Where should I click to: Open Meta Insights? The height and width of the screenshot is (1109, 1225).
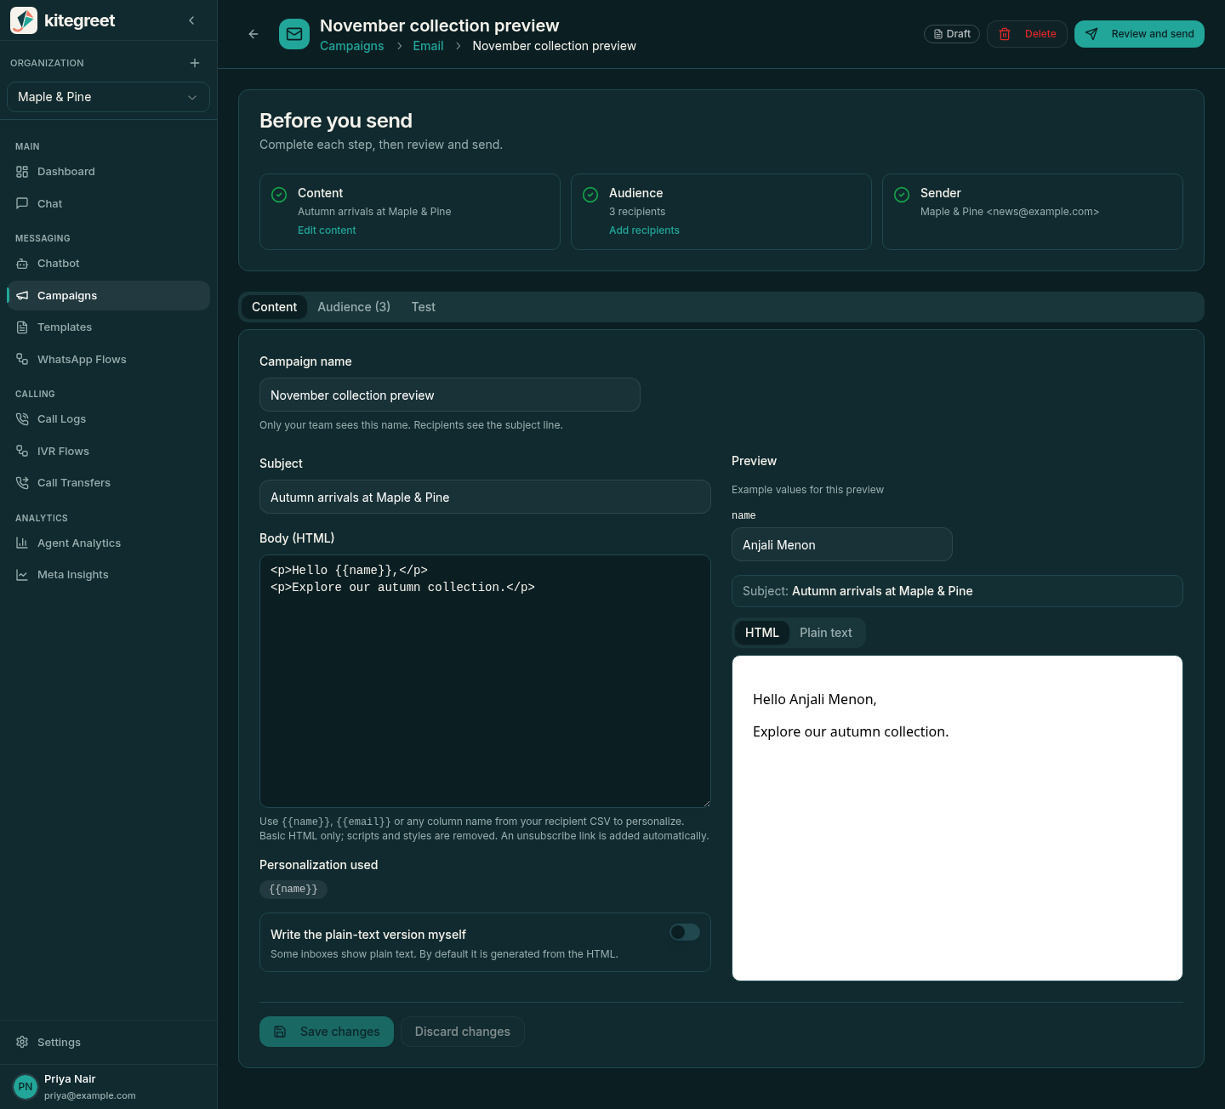[x=108, y=575]
